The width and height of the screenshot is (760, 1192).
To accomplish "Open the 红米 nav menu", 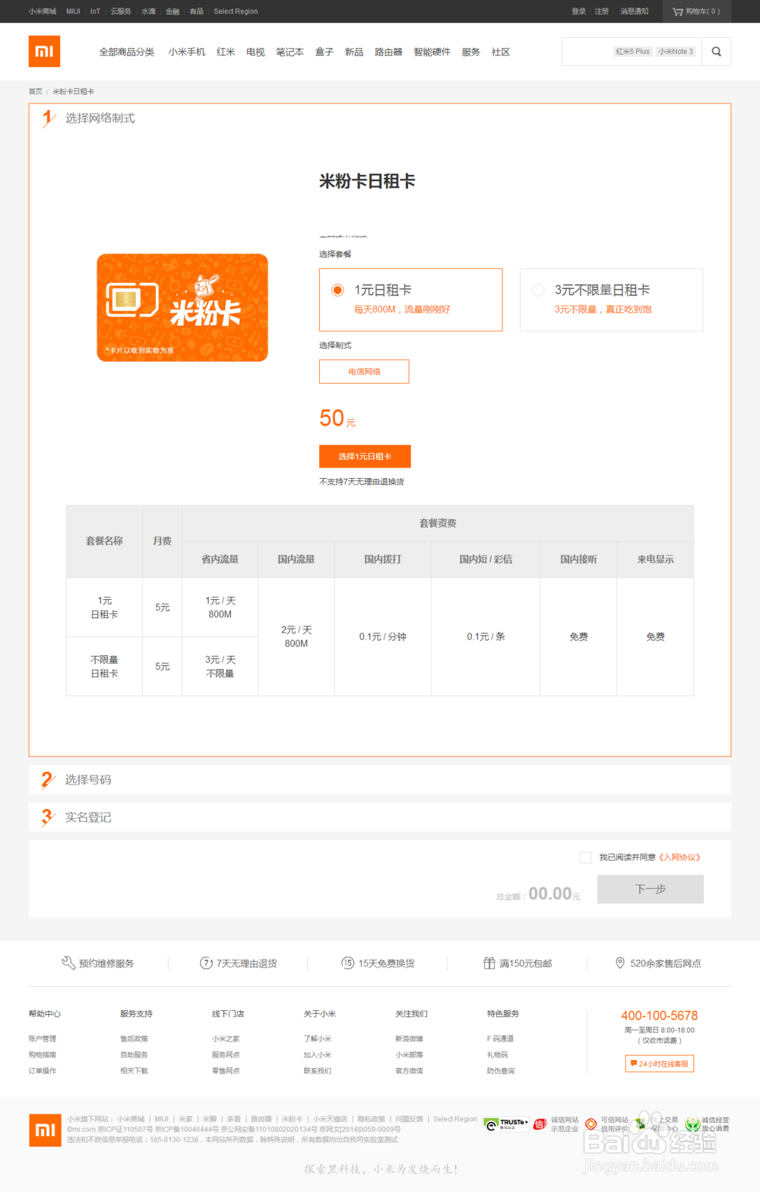I will point(226,52).
